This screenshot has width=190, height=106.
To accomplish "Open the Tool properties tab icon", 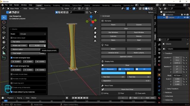I will 159,44.
